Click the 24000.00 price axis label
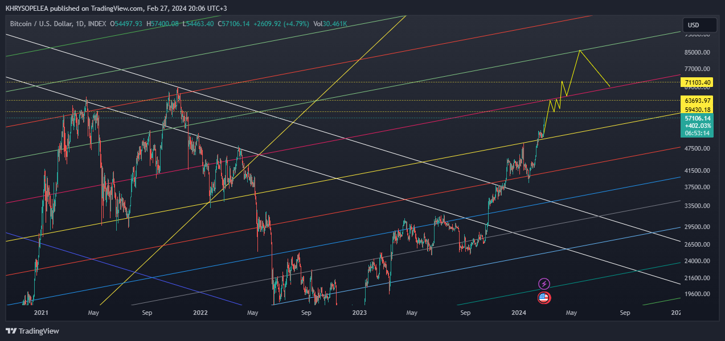 (698, 261)
